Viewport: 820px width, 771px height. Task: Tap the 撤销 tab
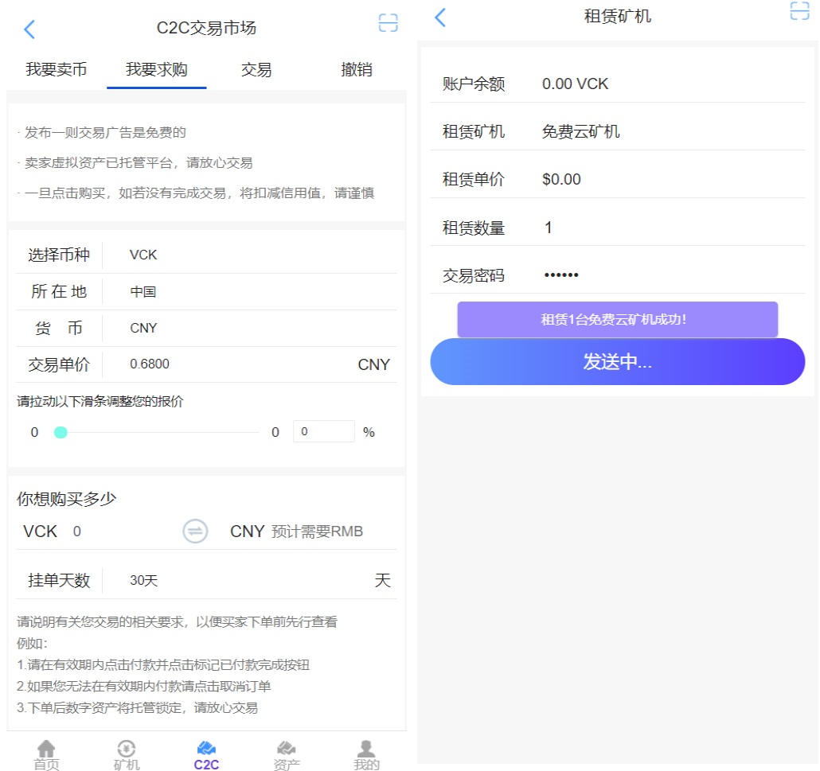(x=356, y=69)
